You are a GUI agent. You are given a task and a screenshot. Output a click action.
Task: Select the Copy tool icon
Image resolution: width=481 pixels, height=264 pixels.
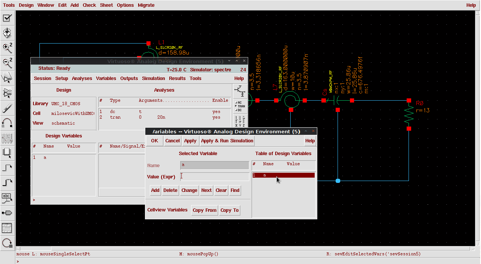pos(7,93)
